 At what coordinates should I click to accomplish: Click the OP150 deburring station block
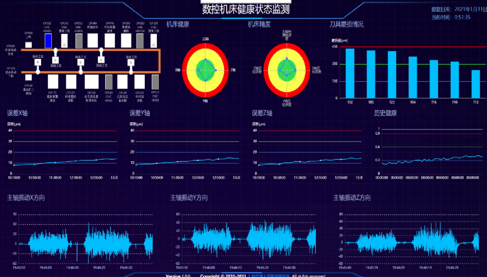pyautogui.click(x=92, y=81)
